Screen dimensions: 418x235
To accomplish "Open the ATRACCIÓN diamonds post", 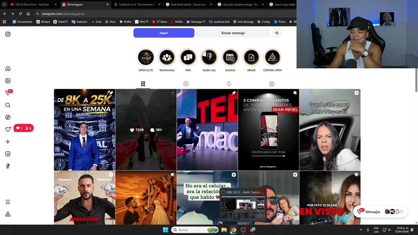I will coord(85,198).
